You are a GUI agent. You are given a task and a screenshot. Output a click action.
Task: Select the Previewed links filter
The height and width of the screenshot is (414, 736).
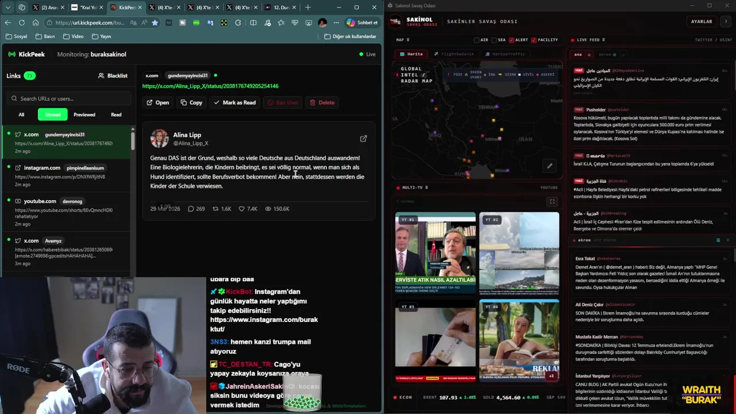tap(84, 114)
